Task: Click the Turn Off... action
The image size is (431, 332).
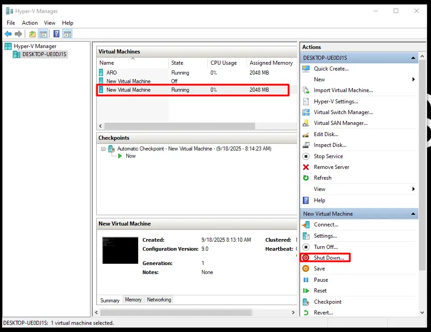Action: coord(326,247)
